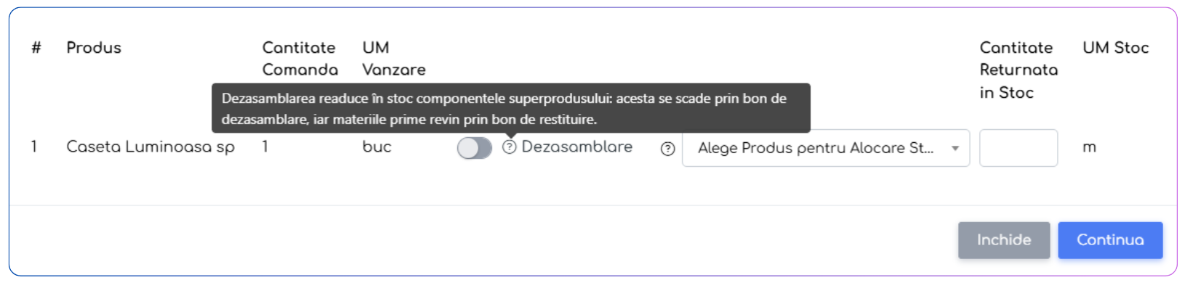Click the help icon beside Dezasamblare
1185x288 pixels.
510,147
